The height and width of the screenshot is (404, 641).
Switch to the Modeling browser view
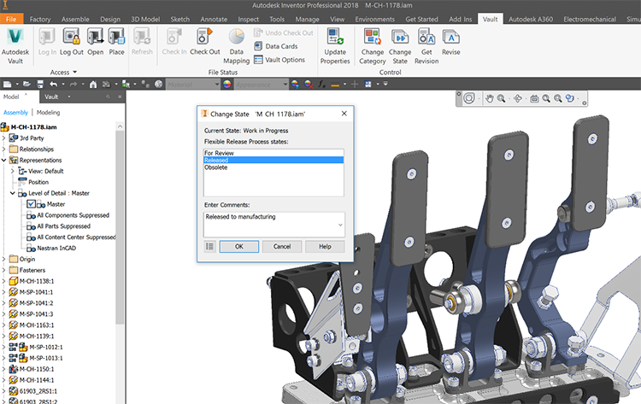click(48, 113)
